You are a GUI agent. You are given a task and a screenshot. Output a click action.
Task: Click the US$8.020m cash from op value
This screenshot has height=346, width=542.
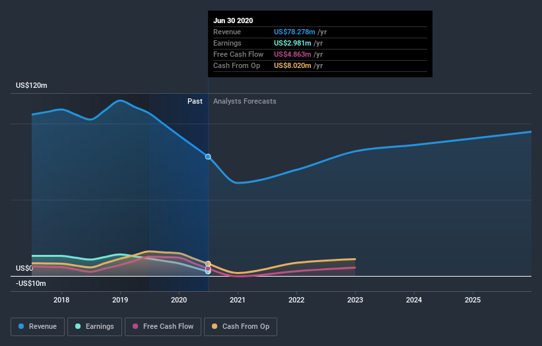pyautogui.click(x=292, y=65)
